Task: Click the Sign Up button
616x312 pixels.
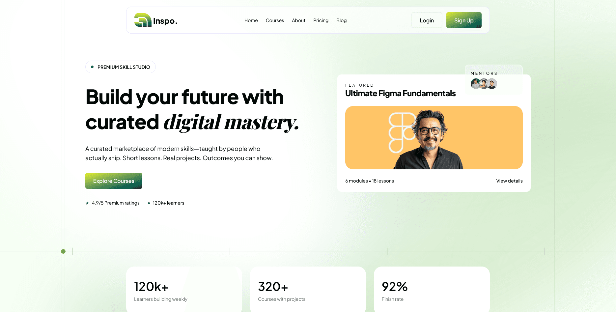Action: coord(464,20)
